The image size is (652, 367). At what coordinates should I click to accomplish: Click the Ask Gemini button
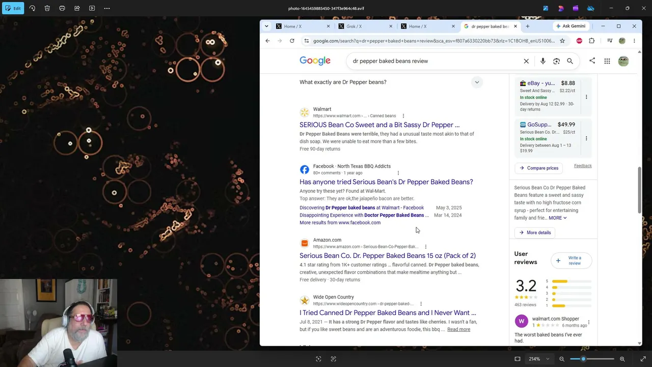[570, 26]
